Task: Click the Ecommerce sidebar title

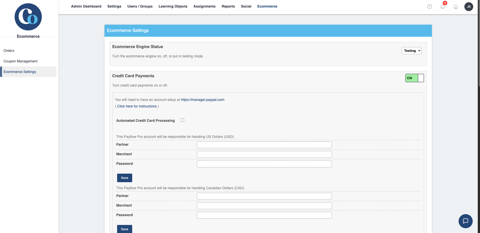Action: [28, 36]
